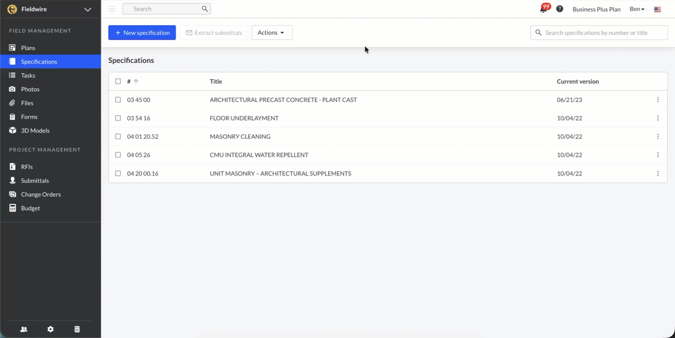Open the trash bin icon
Viewport: 675px width, 338px height.
[x=77, y=329]
